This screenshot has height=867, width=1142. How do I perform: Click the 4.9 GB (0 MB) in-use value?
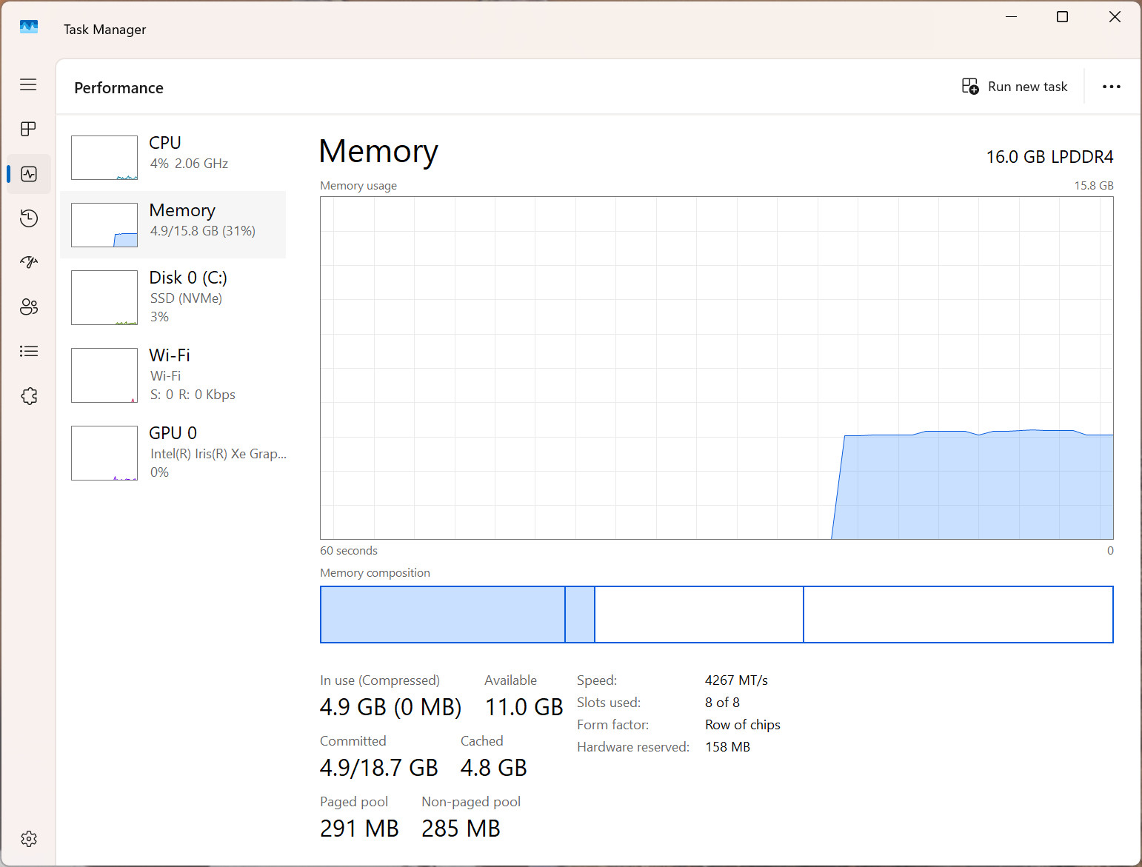tap(390, 707)
